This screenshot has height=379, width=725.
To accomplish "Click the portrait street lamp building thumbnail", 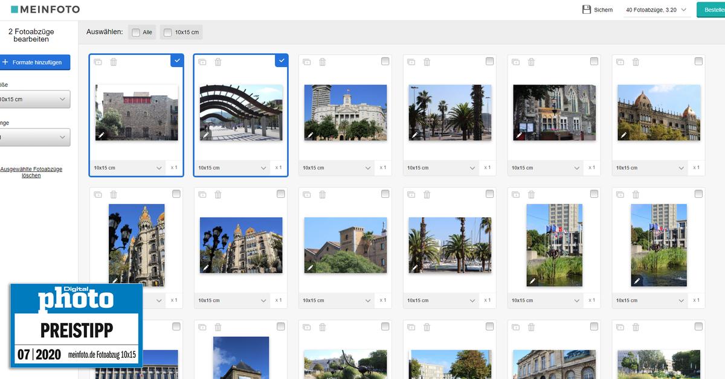I will pos(137,245).
